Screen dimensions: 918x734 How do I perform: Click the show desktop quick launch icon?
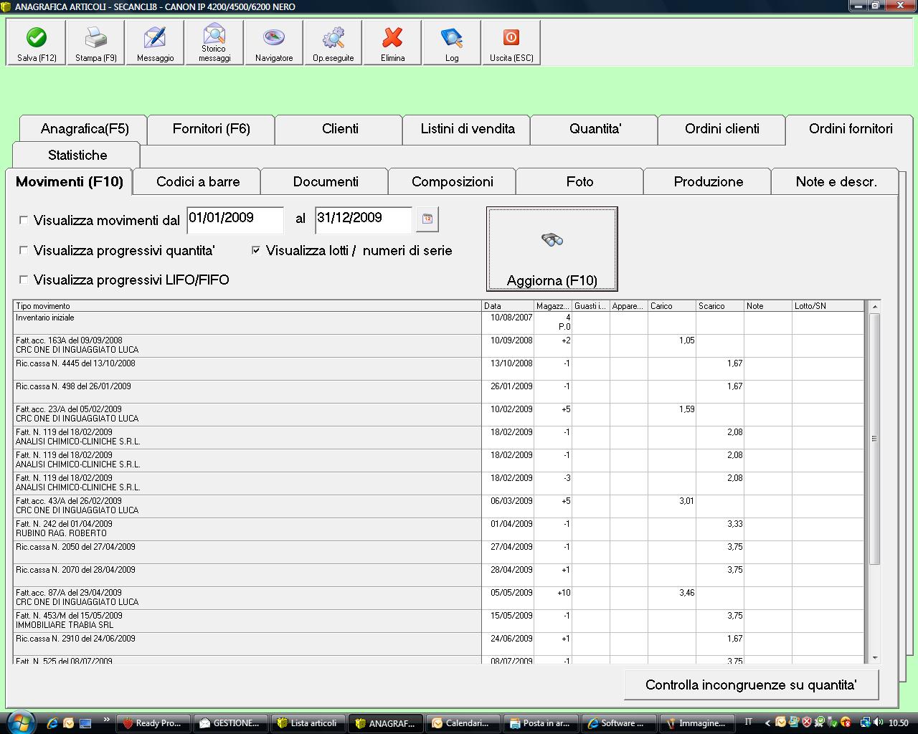(85, 723)
